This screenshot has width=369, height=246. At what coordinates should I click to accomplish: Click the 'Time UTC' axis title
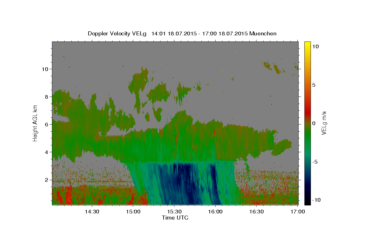(175, 218)
